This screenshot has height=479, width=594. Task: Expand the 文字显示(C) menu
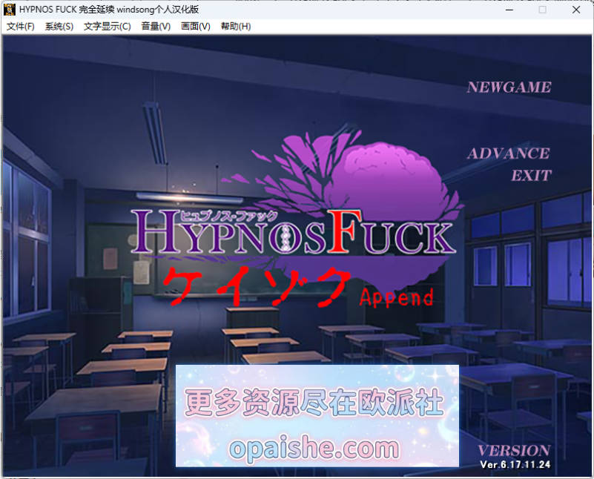click(108, 27)
